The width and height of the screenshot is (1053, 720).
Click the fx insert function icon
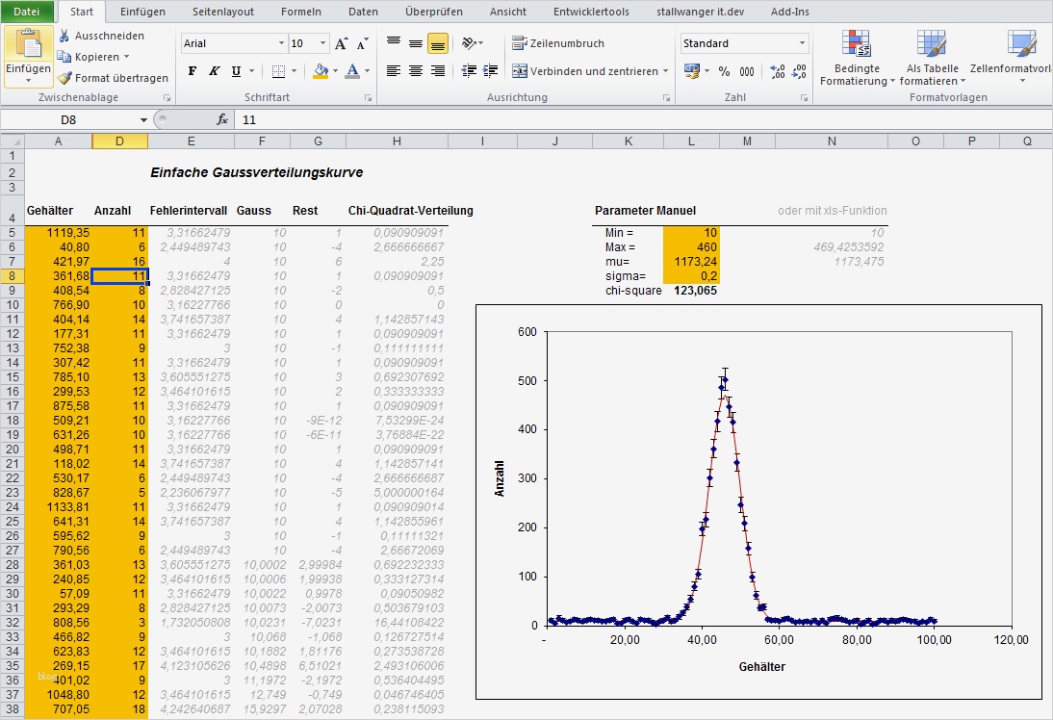click(222, 119)
